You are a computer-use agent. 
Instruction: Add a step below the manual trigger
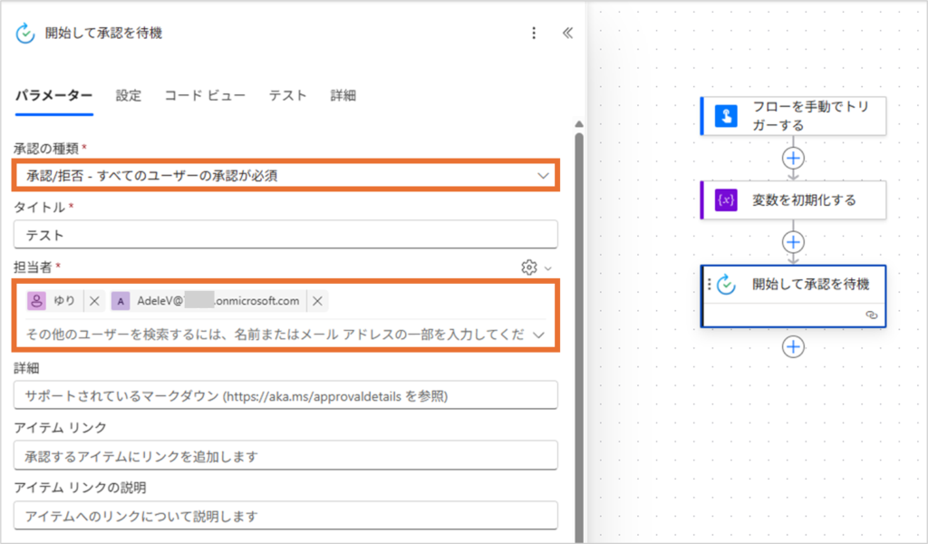[794, 158]
